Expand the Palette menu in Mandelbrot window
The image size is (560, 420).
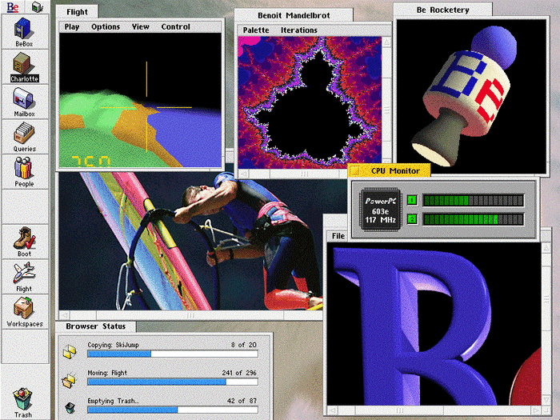coord(256,30)
